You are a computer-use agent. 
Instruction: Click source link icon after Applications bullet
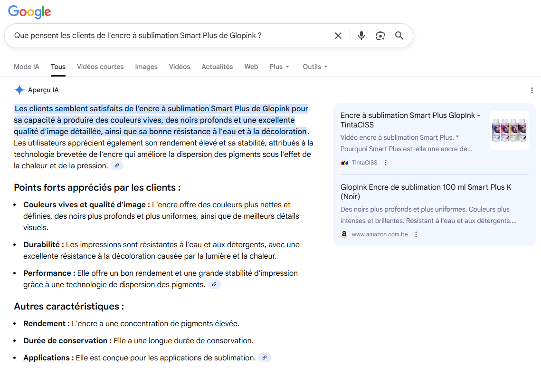pos(265,358)
